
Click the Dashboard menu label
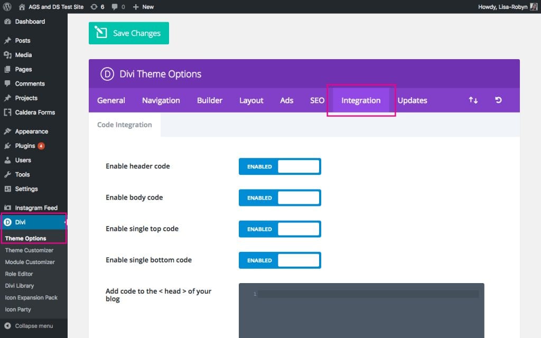click(x=30, y=21)
